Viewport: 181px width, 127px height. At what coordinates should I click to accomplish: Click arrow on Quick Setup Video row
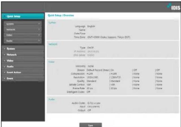coord(39,35)
